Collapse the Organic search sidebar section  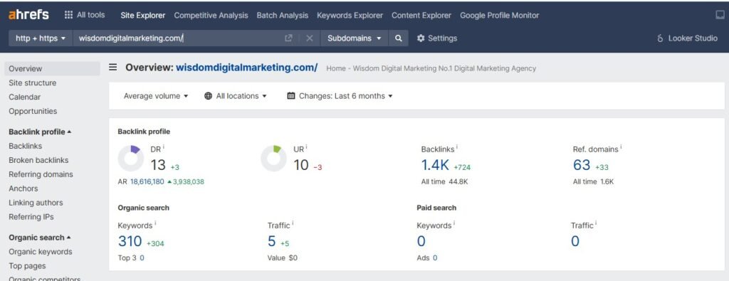[40, 238]
